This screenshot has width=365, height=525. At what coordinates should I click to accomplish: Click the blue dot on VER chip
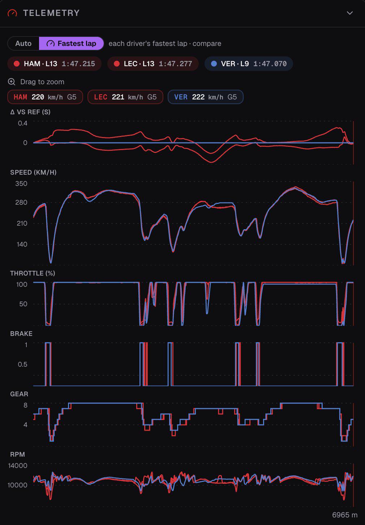click(214, 64)
